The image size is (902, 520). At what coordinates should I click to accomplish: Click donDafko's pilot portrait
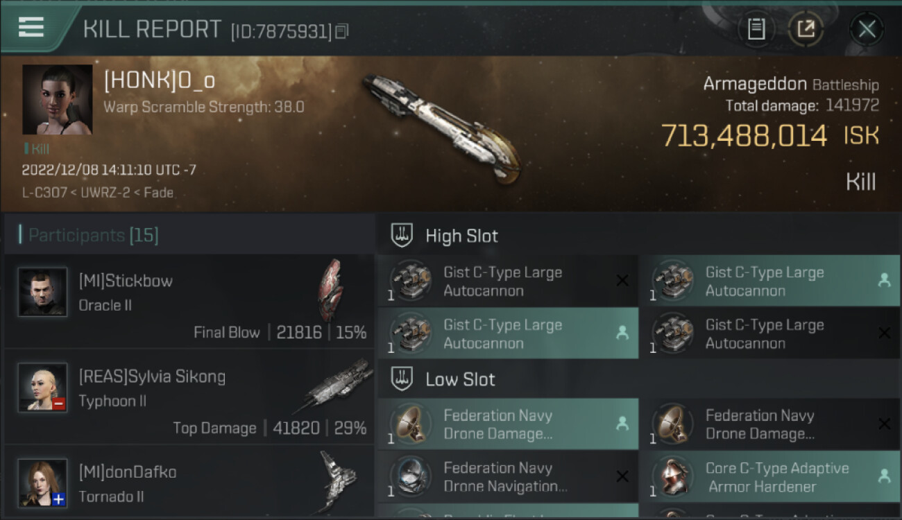point(43,483)
